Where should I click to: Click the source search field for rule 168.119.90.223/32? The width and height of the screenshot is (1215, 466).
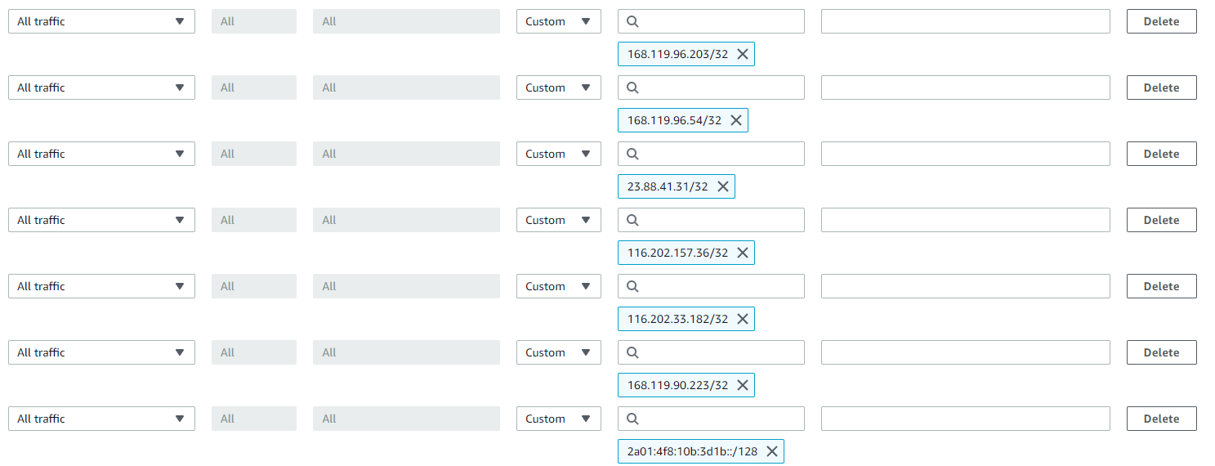point(711,352)
